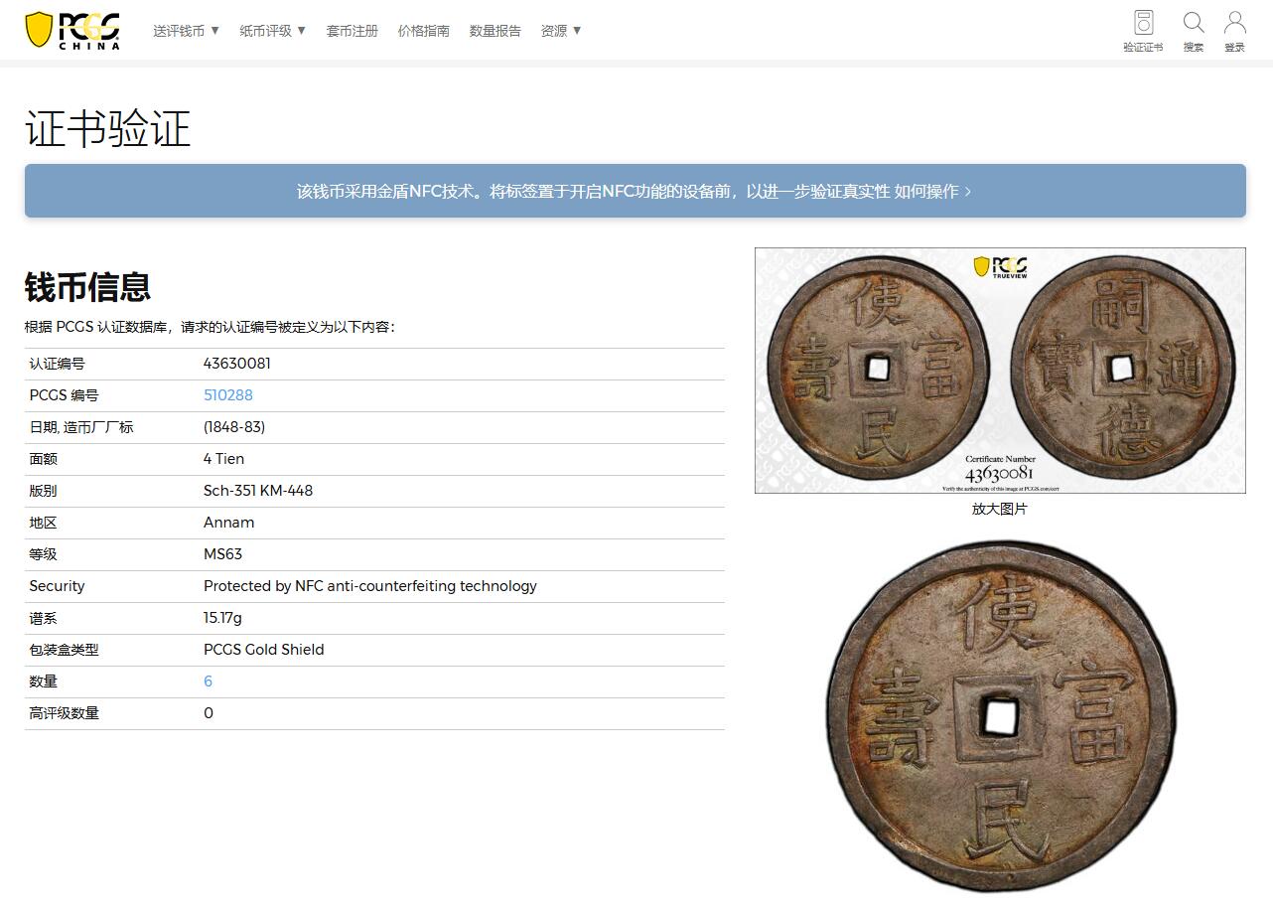Click the reverse coin in TrueView image

coord(1122,368)
